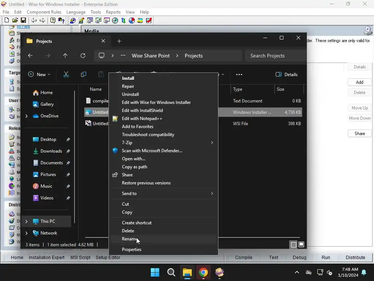Expand the Send to submenu

point(212,194)
